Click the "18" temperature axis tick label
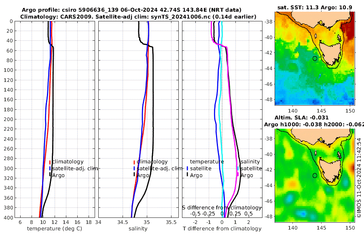The height and width of the screenshot is (234, 364). pyautogui.click(x=89, y=222)
